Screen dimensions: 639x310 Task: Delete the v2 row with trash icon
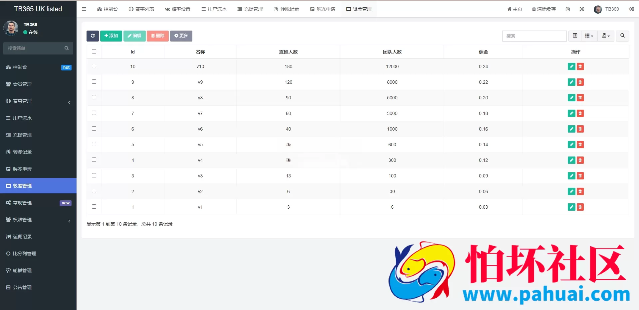580,191
